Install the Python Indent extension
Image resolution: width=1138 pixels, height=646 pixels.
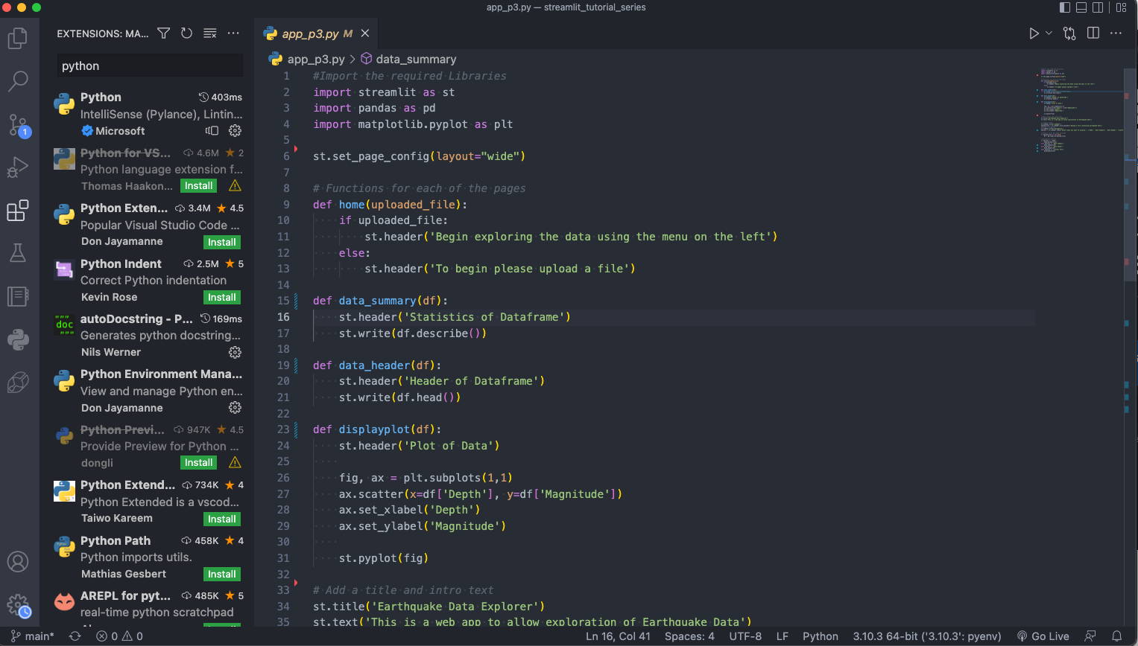222,297
